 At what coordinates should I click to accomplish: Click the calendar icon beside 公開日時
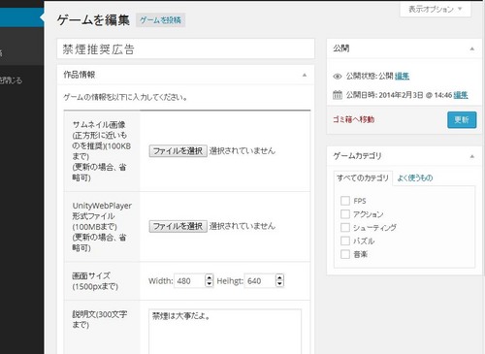(x=338, y=95)
